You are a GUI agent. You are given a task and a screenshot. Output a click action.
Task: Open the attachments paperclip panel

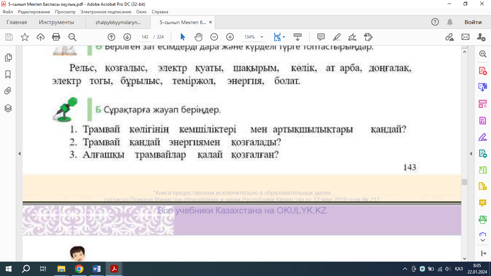tap(8, 91)
